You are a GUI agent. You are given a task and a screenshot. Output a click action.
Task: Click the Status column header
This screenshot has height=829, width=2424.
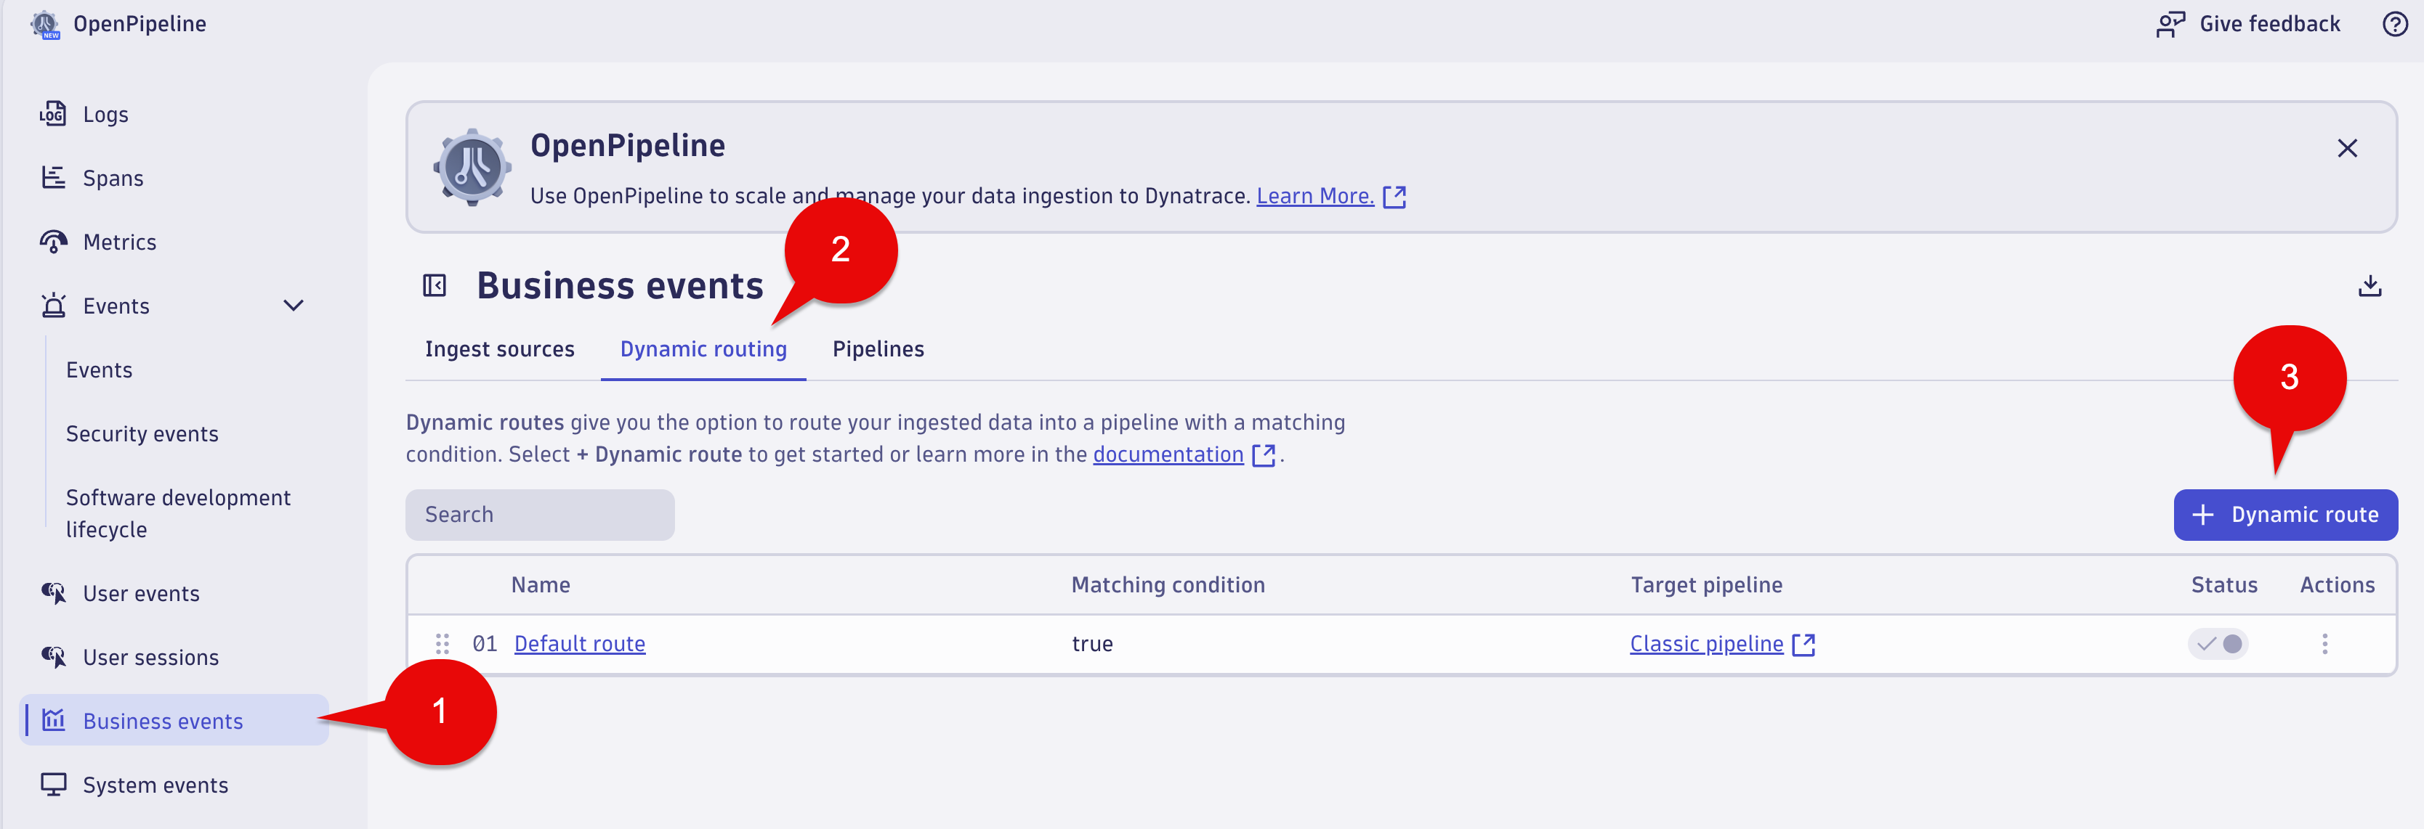[2223, 584]
